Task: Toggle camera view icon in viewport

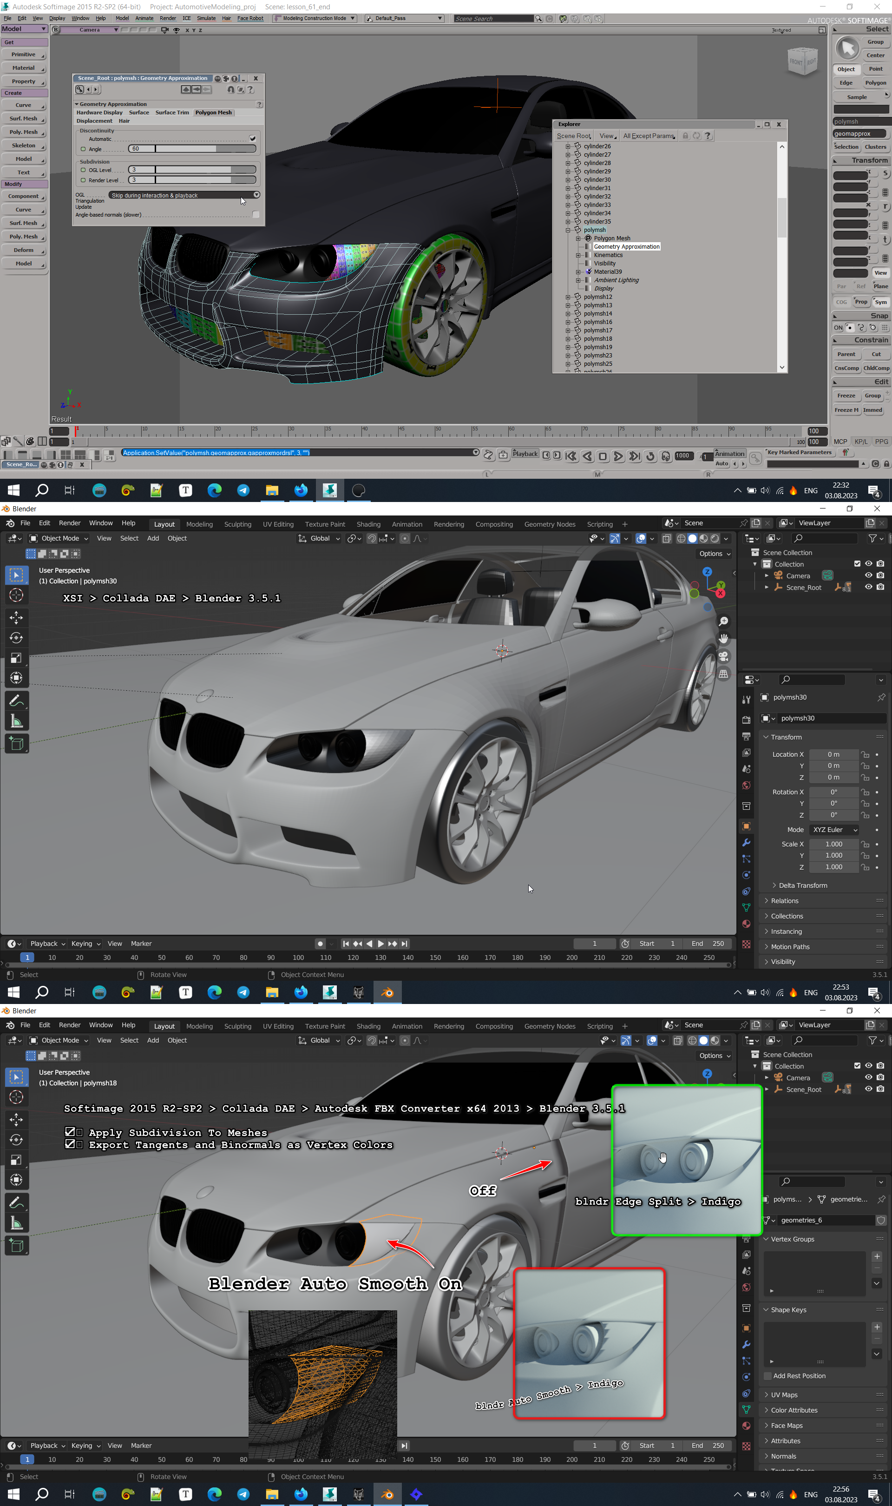Action: 724,656
